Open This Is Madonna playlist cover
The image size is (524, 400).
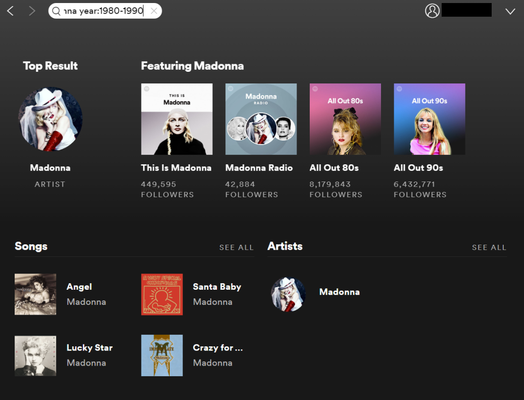pos(177,119)
